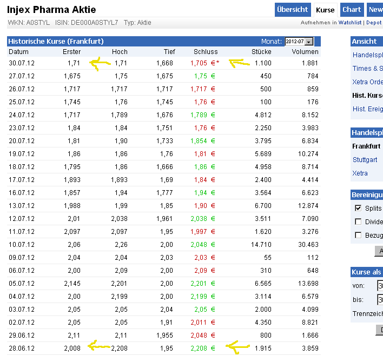Open the Times & Sales link
Image resolution: width=383 pixels, height=356 pixels.
(367, 69)
